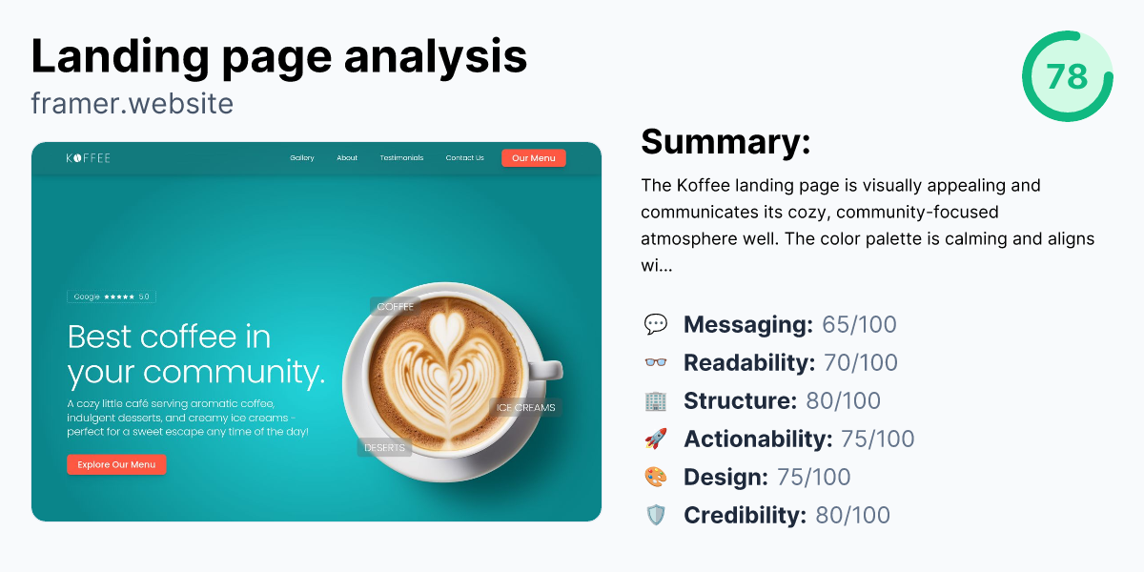1144x572 pixels.
Task: Open the Gallery navigation item
Action: pos(302,157)
